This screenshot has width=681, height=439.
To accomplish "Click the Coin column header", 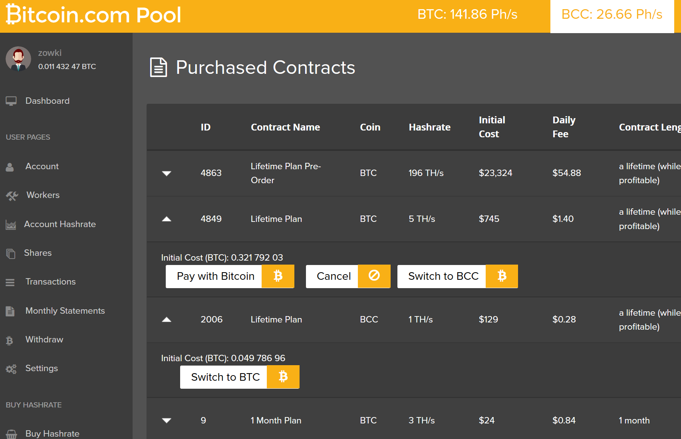I will 370,127.
